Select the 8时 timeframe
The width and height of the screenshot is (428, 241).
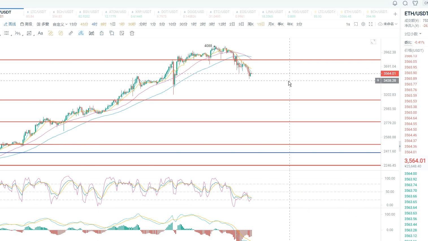pos(103,24)
